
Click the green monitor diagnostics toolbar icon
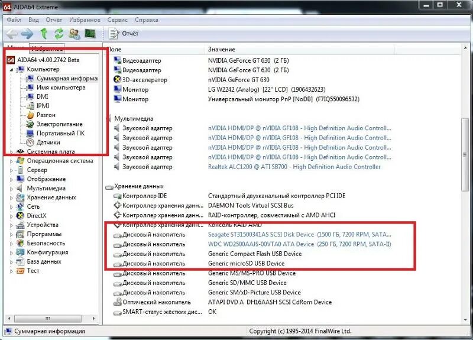pos(90,34)
